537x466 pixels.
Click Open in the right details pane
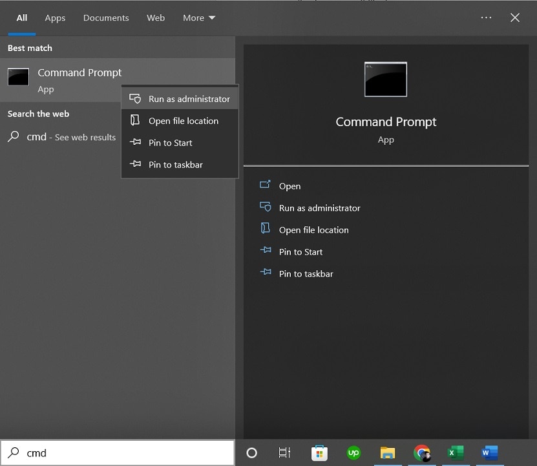coord(290,186)
